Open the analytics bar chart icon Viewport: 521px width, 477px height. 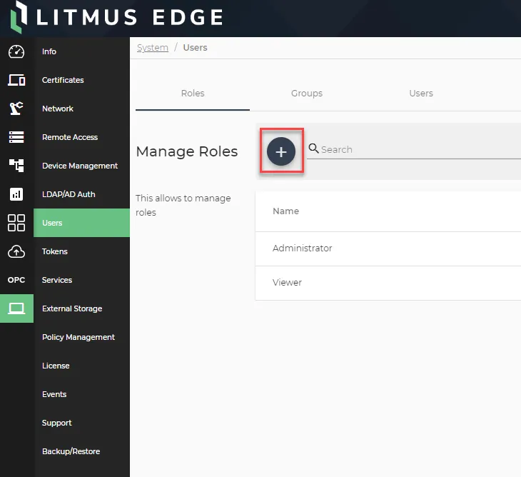click(x=16, y=194)
